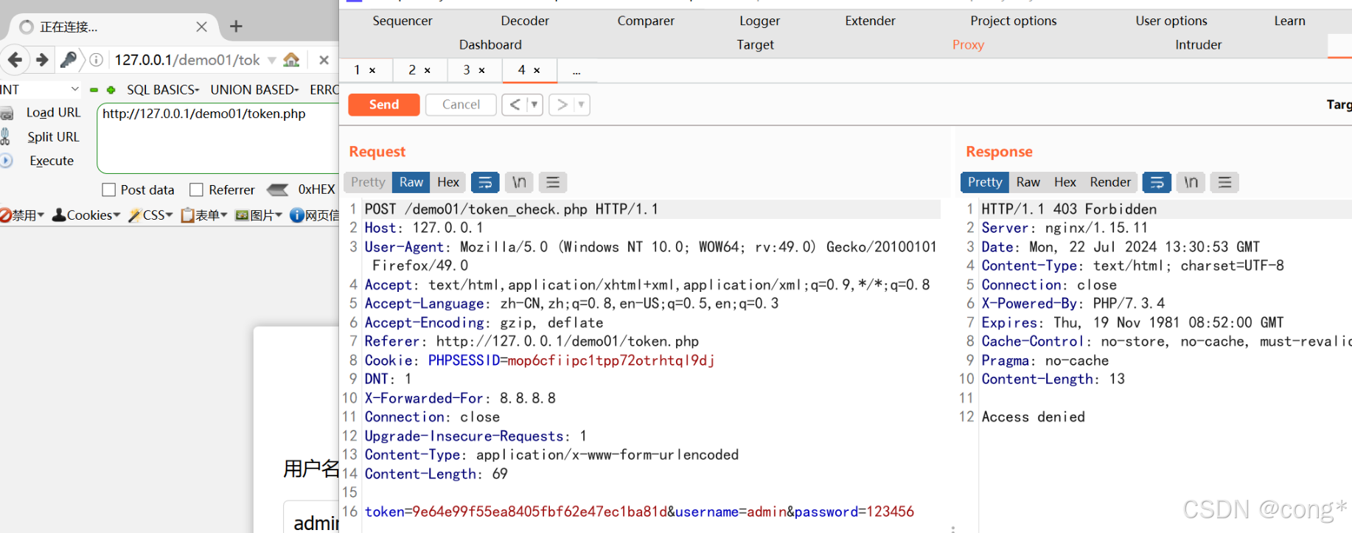Image resolution: width=1352 pixels, height=533 pixels.
Task: Close Repeater tab 4
Action: [537, 70]
